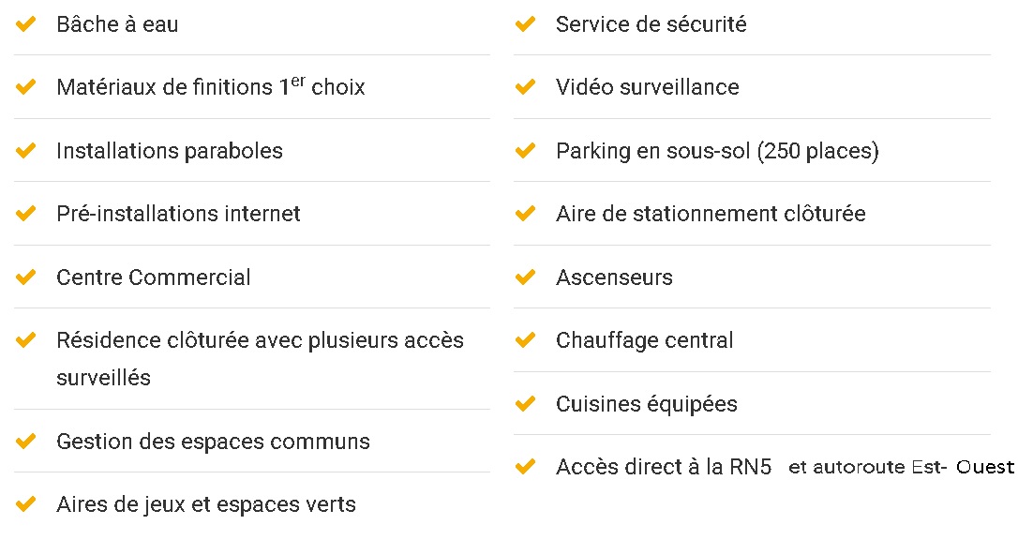Click checkmark next to Pré-installations internet
1018x540 pixels.
click(x=26, y=214)
